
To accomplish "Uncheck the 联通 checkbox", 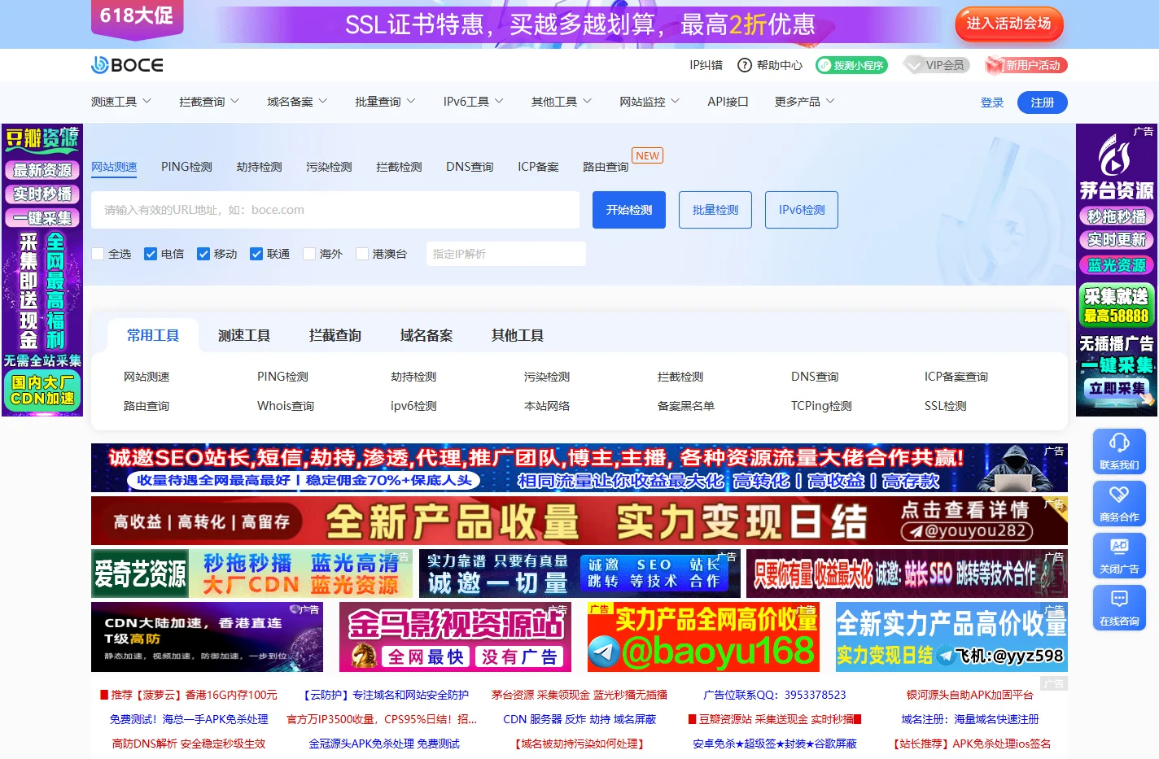I will 256,254.
